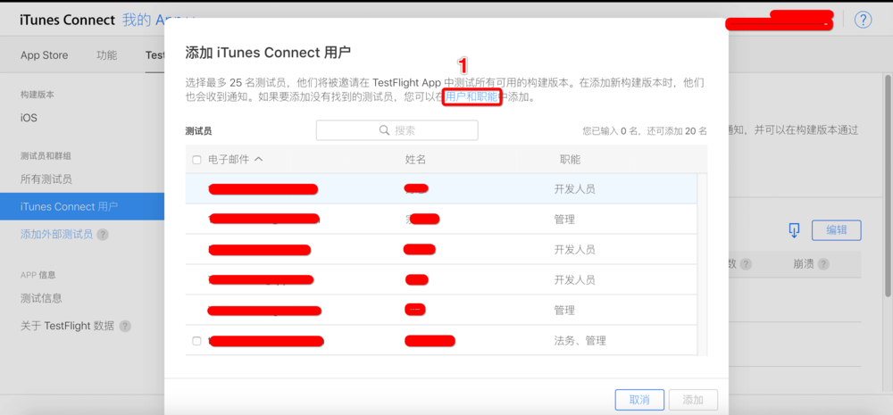
Task: Select the first 开发人员 row
Action: tap(441, 189)
